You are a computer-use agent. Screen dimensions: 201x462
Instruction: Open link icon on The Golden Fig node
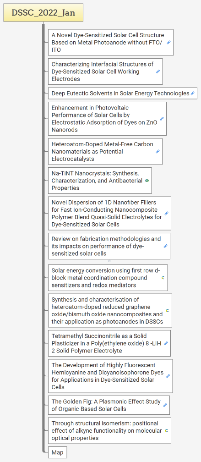pyautogui.click(x=165, y=405)
